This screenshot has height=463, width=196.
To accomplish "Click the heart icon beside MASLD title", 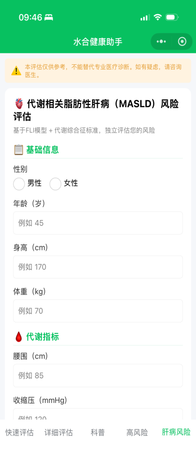I will [x=19, y=104].
